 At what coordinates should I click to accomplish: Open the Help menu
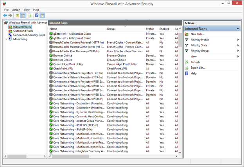coord(36,10)
